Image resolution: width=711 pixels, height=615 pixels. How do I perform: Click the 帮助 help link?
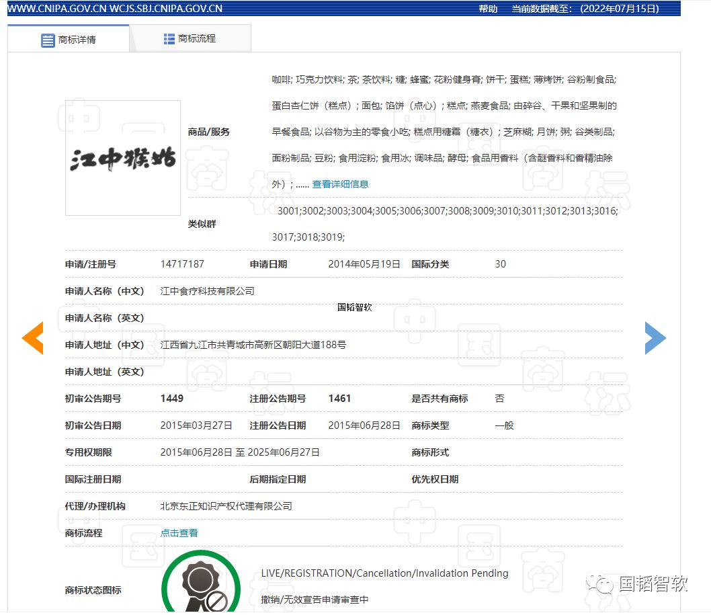point(488,9)
